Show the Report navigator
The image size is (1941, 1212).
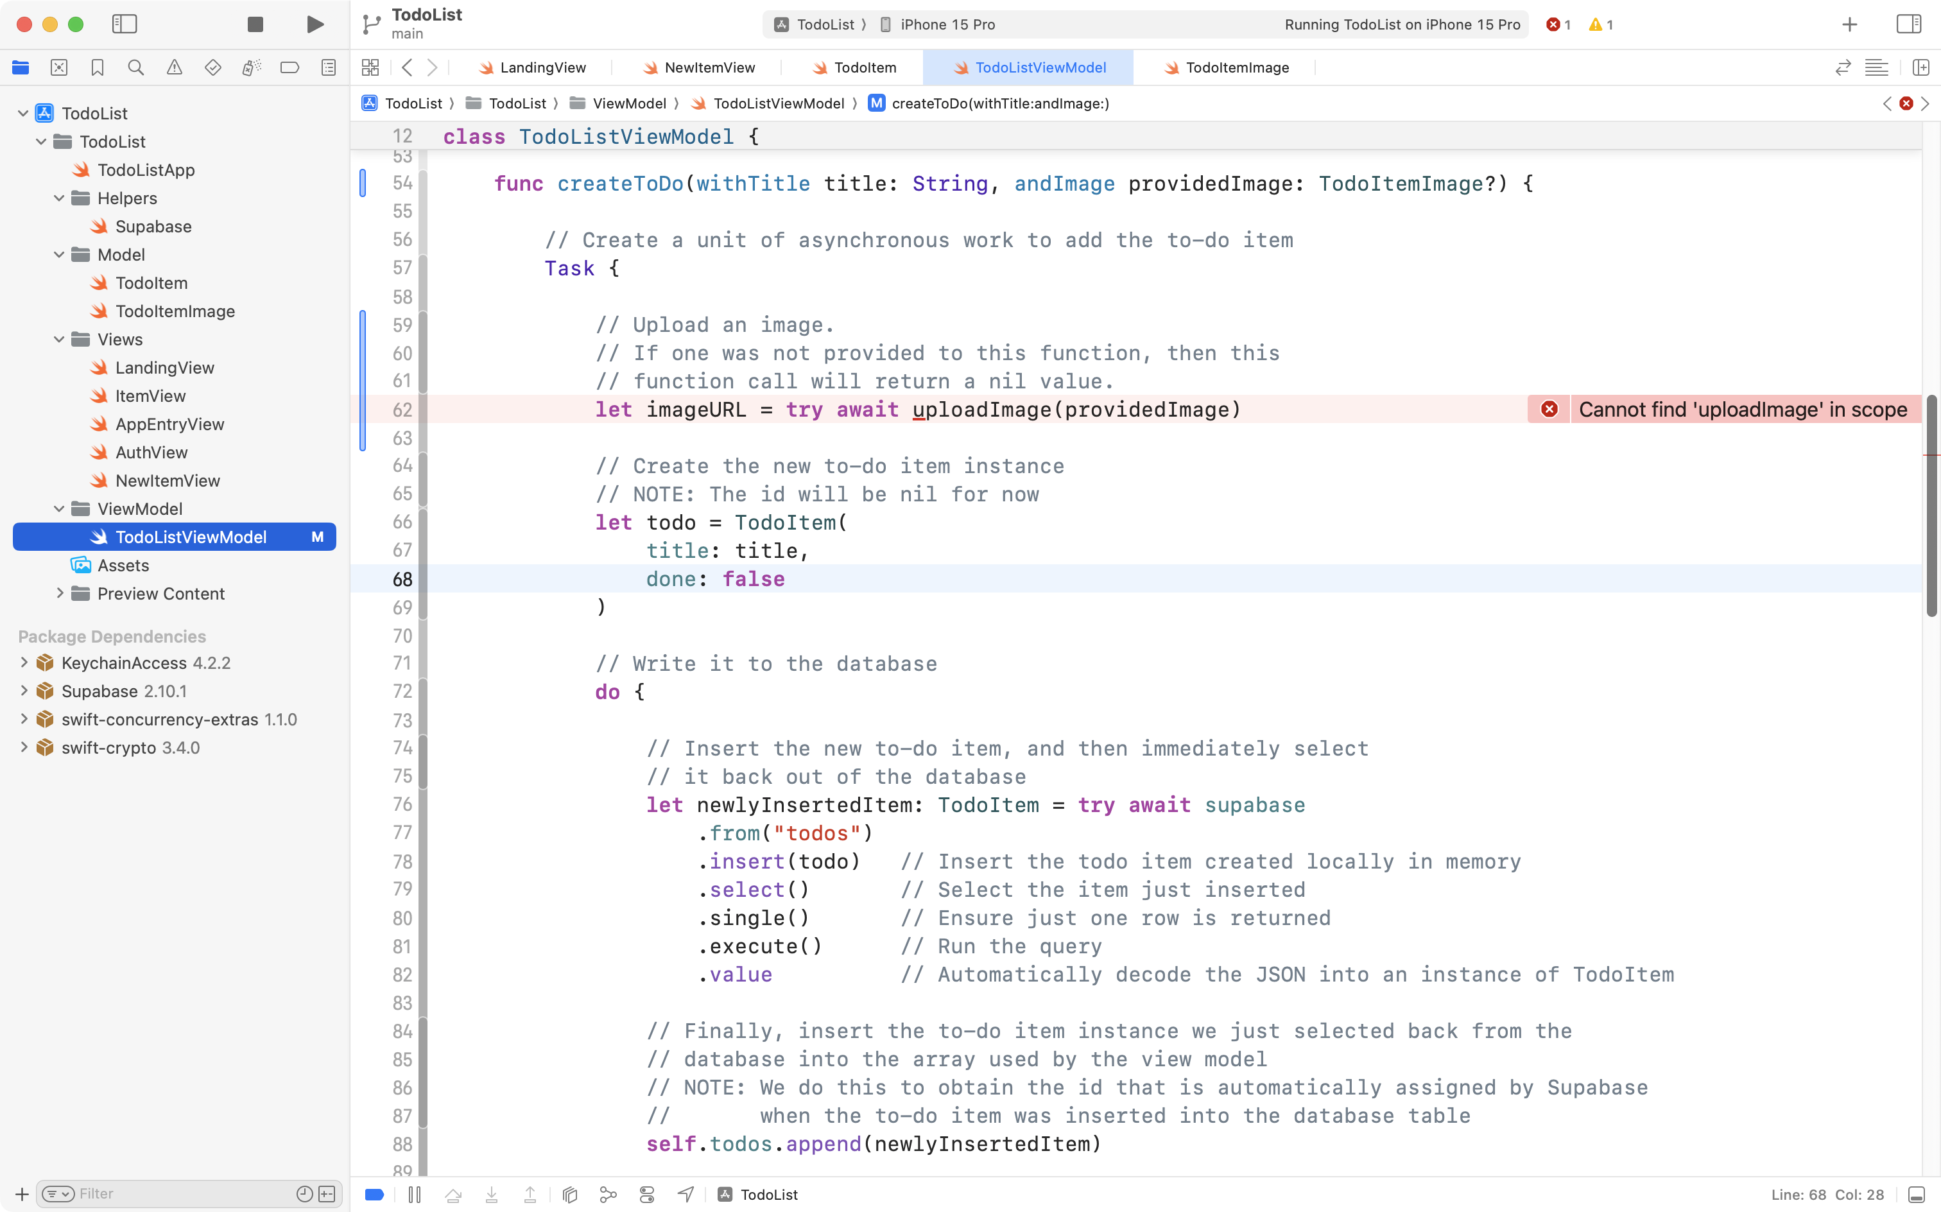coord(329,67)
